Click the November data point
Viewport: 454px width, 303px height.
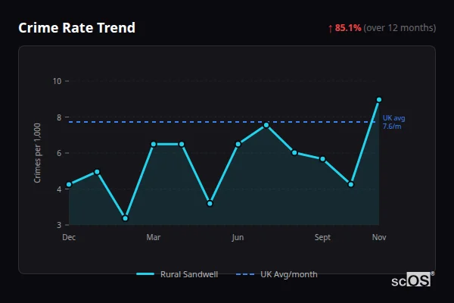pyautogui.click(x=379, y=100)
